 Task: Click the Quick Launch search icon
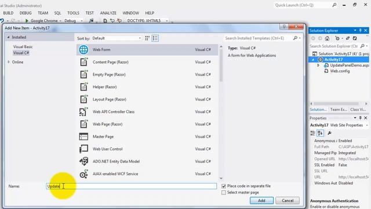(x=334, y=5)
